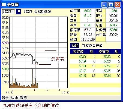Click the 受害者 annotation on the chart
The height and width of the screenshot is (110, 123).
pos(58,59)
